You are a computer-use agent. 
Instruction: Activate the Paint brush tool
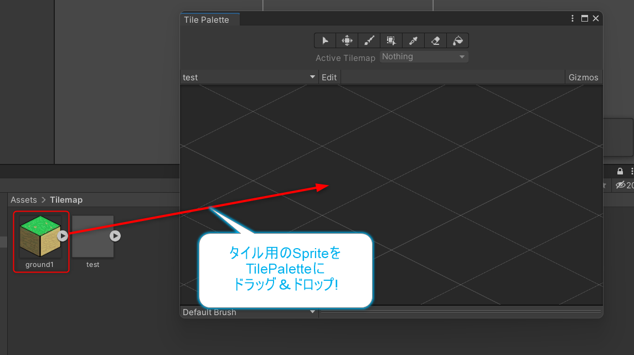click(x=369, y=40)
